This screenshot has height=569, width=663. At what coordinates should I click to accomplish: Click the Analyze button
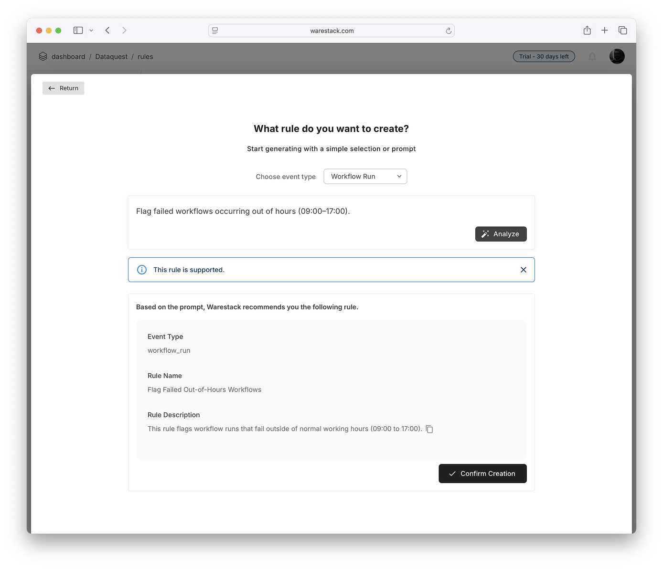tap(501, 234)
